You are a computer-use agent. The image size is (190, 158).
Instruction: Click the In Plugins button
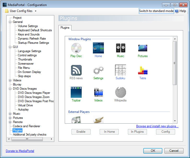click(x=137, y=132)
